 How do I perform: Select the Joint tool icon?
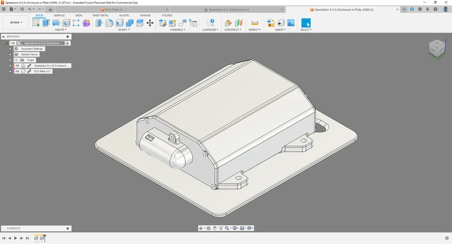pos(182,23)
